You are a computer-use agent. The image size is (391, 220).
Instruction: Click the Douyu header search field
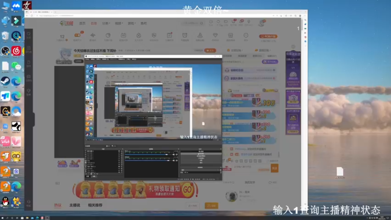click(193, 23)
